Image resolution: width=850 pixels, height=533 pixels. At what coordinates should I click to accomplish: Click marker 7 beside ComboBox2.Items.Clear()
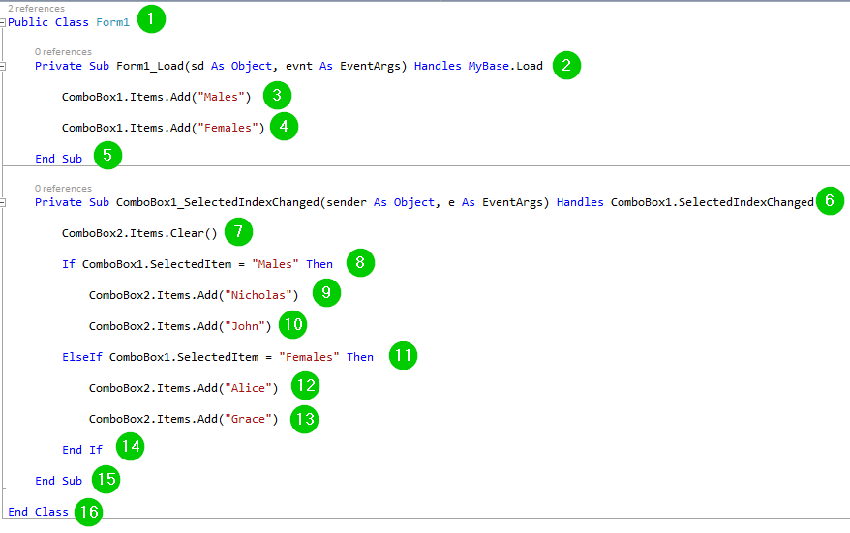[x=238, y=232]
